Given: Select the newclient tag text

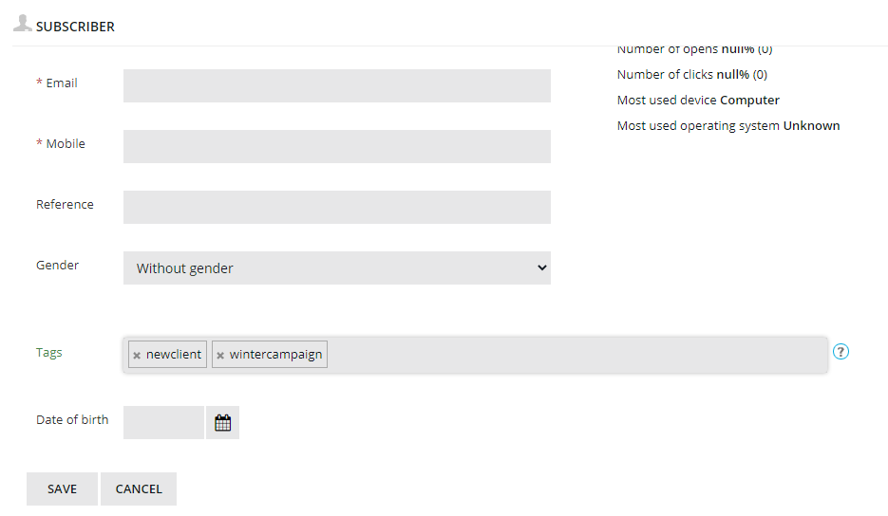Looking at the screenshot, I should 174,355.
